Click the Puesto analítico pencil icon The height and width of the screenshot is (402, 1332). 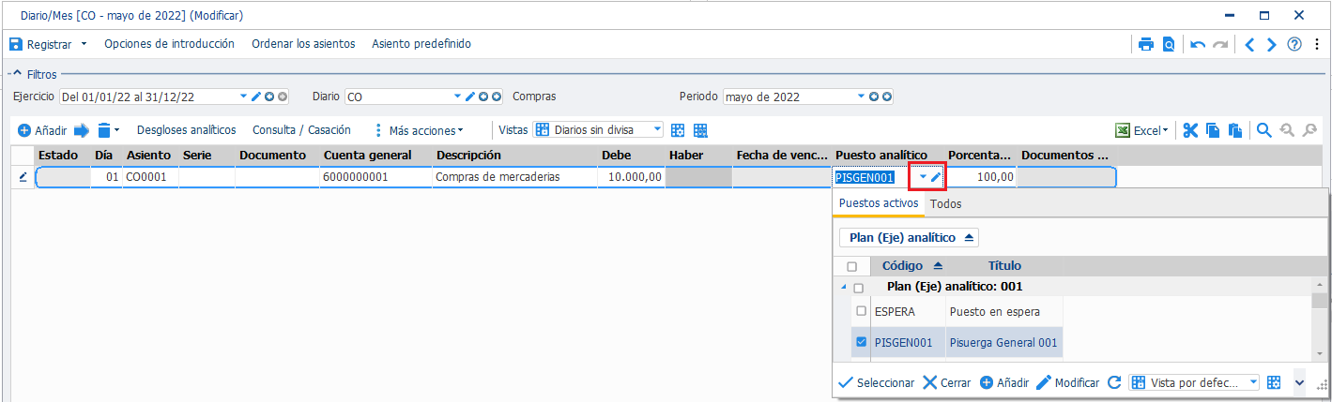[936, 177]
